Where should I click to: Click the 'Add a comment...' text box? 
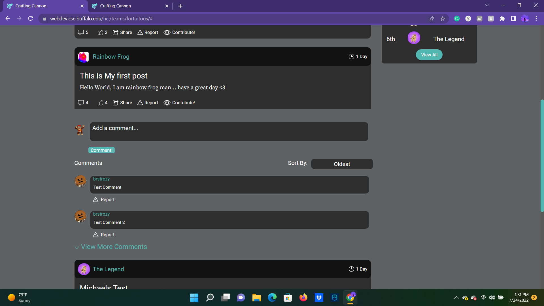(229, 131)
